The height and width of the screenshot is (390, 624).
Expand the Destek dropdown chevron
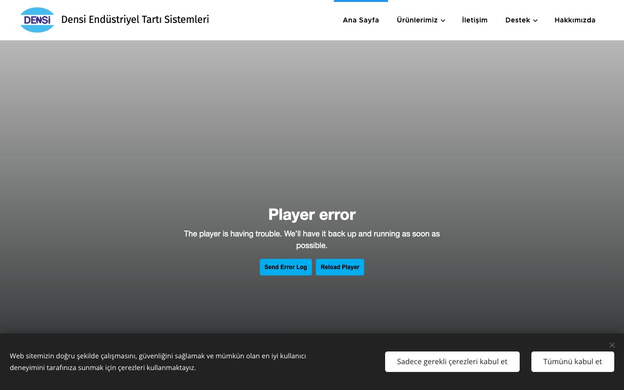click(x=535, y=20)
